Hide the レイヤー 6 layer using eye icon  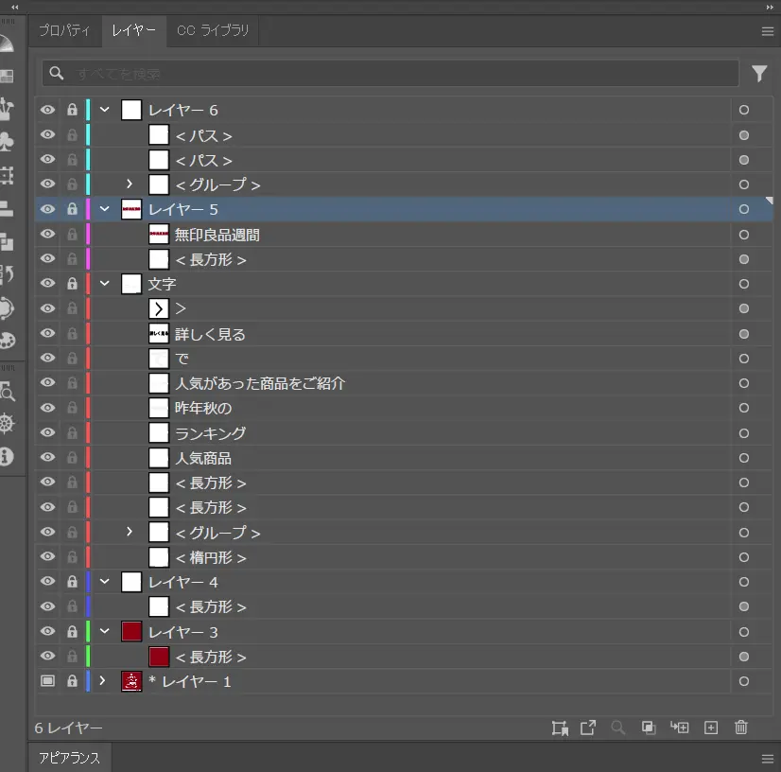click(x=47, y=110)
